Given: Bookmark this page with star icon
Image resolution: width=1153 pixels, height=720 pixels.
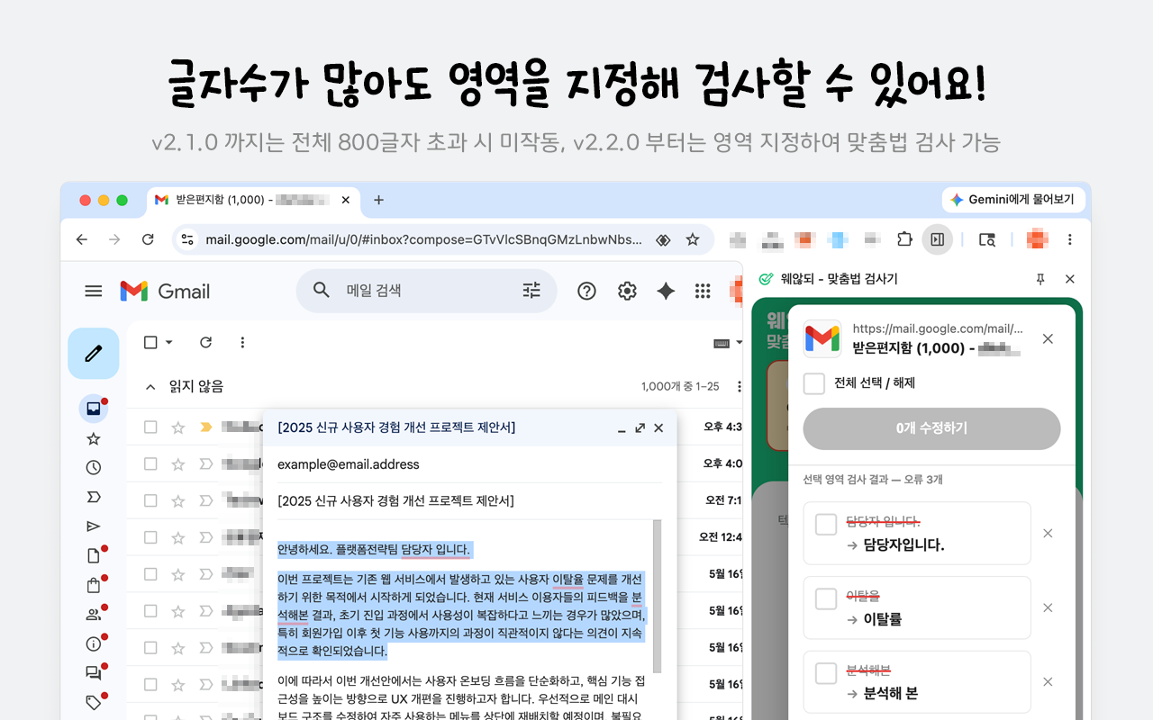Looking at the screenshot, I should click(693, 239).
